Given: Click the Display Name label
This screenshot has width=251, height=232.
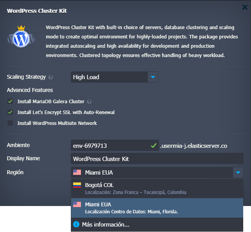Looking at the screenshot, I should point(23,158).
